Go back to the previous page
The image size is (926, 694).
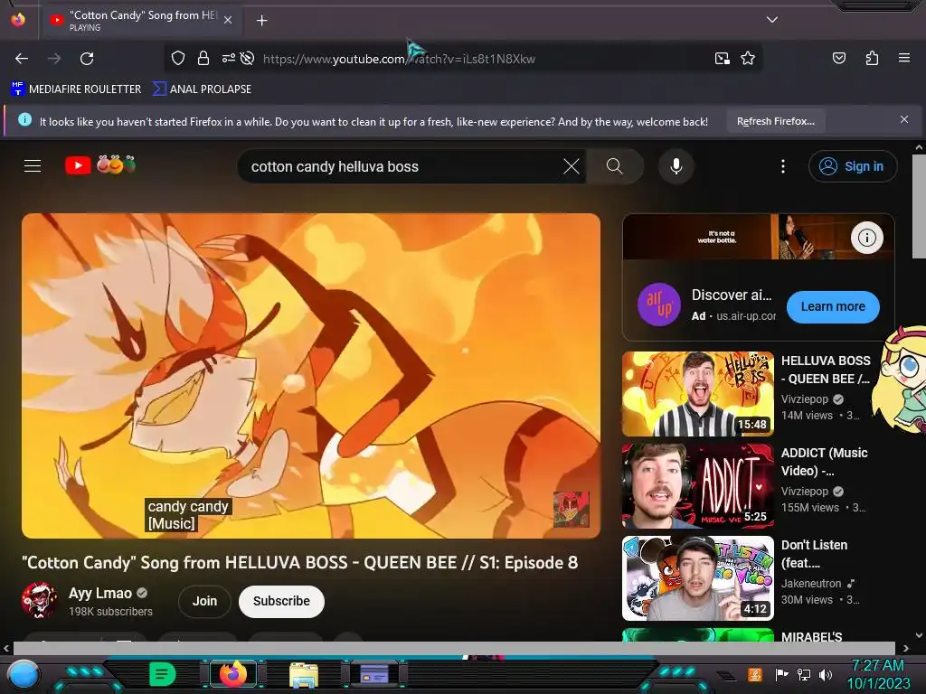pos(22,59)
